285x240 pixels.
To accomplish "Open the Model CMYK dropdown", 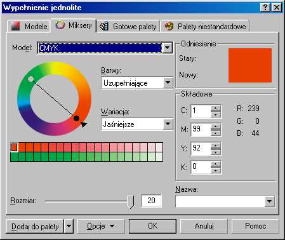I will 167,48.
